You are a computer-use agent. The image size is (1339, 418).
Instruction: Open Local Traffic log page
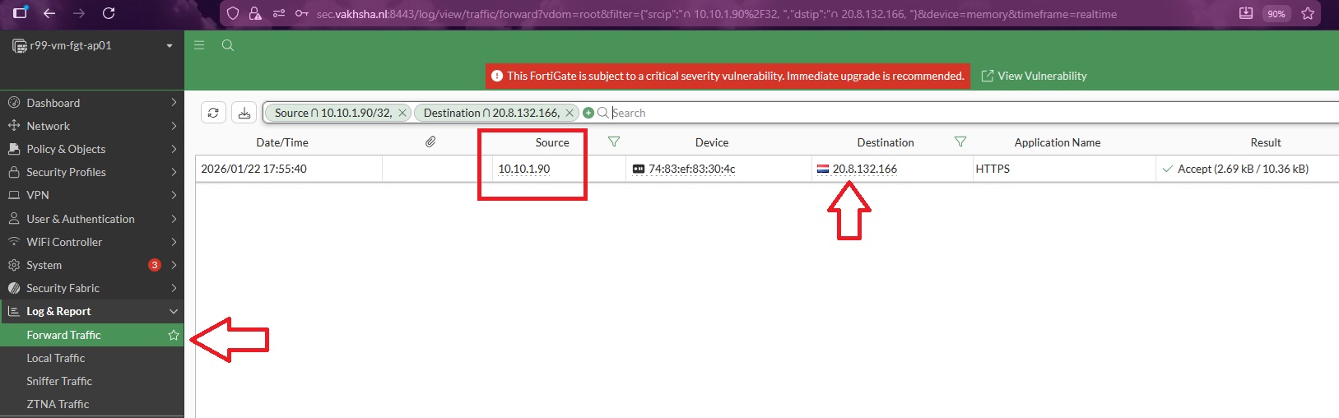tap(56, 358)
